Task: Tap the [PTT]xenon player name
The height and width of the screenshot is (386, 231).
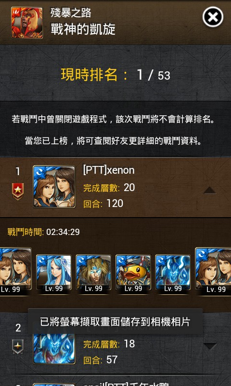Action: click(109, 170)
